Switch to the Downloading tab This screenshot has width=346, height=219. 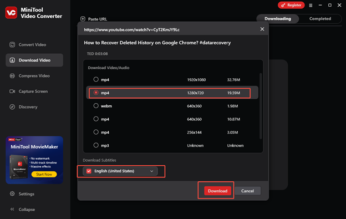point(278,19)
